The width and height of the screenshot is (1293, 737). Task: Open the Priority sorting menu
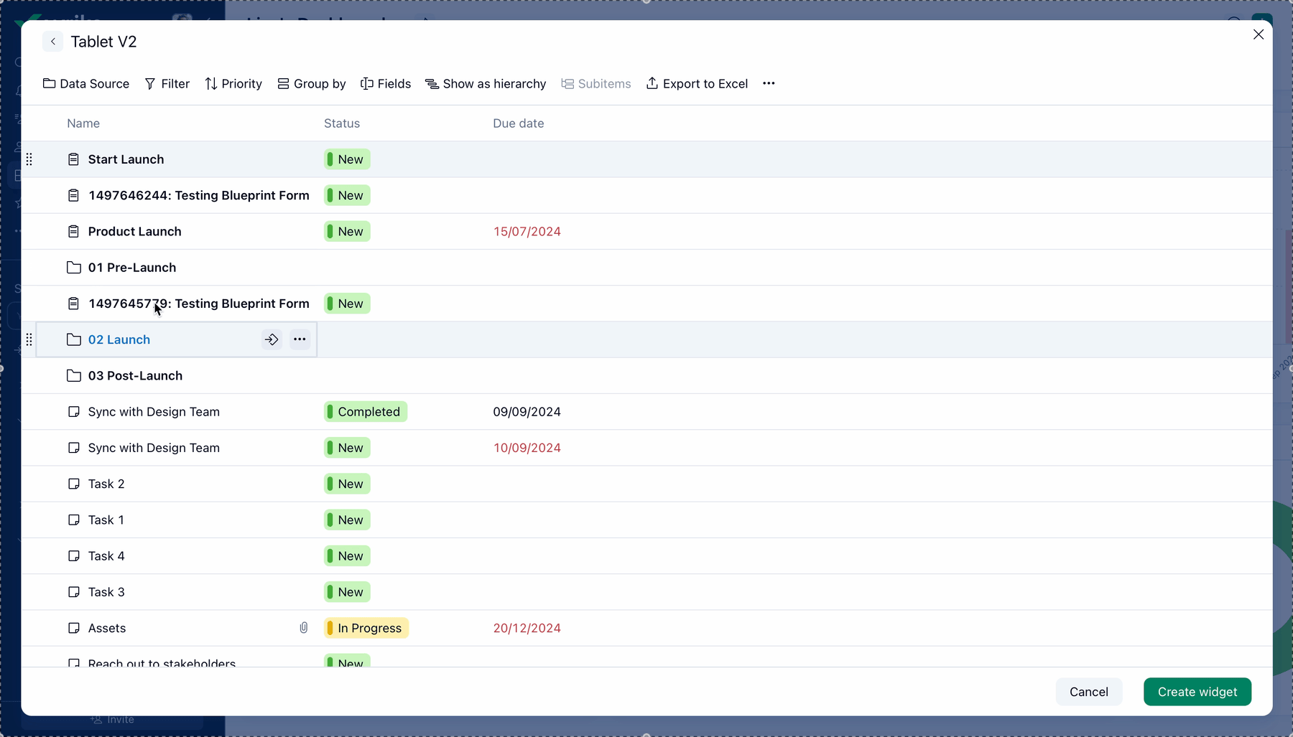pyautogui.click(x=233, y=84)
